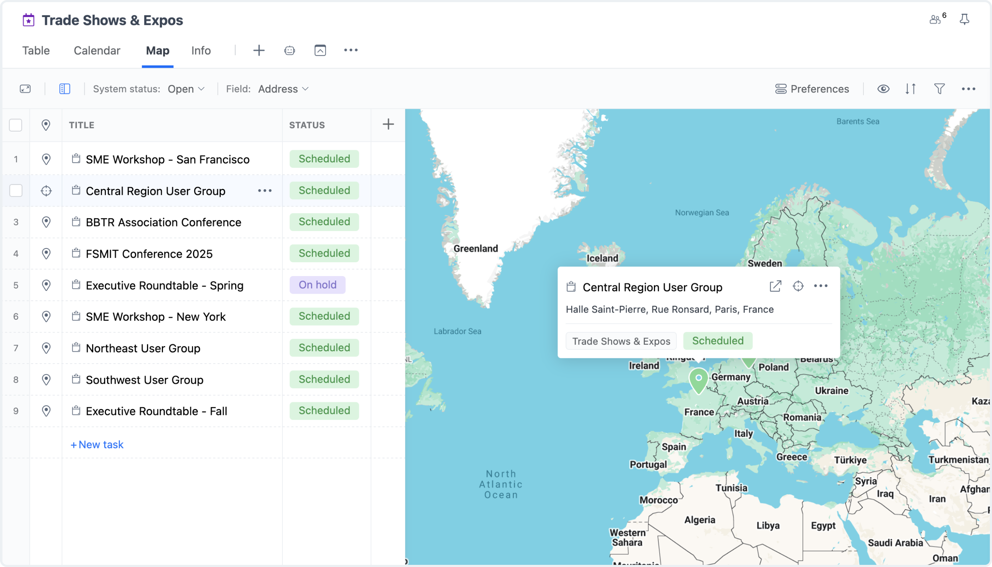Screen dimensions: 992x567
Task: Open Southwest User Group task
Action: point(145,380)
